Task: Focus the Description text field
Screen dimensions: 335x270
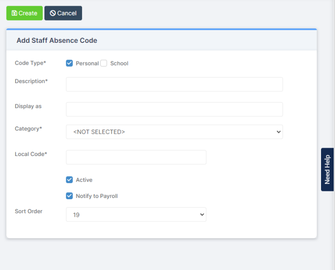Action: tap(174, 84)
